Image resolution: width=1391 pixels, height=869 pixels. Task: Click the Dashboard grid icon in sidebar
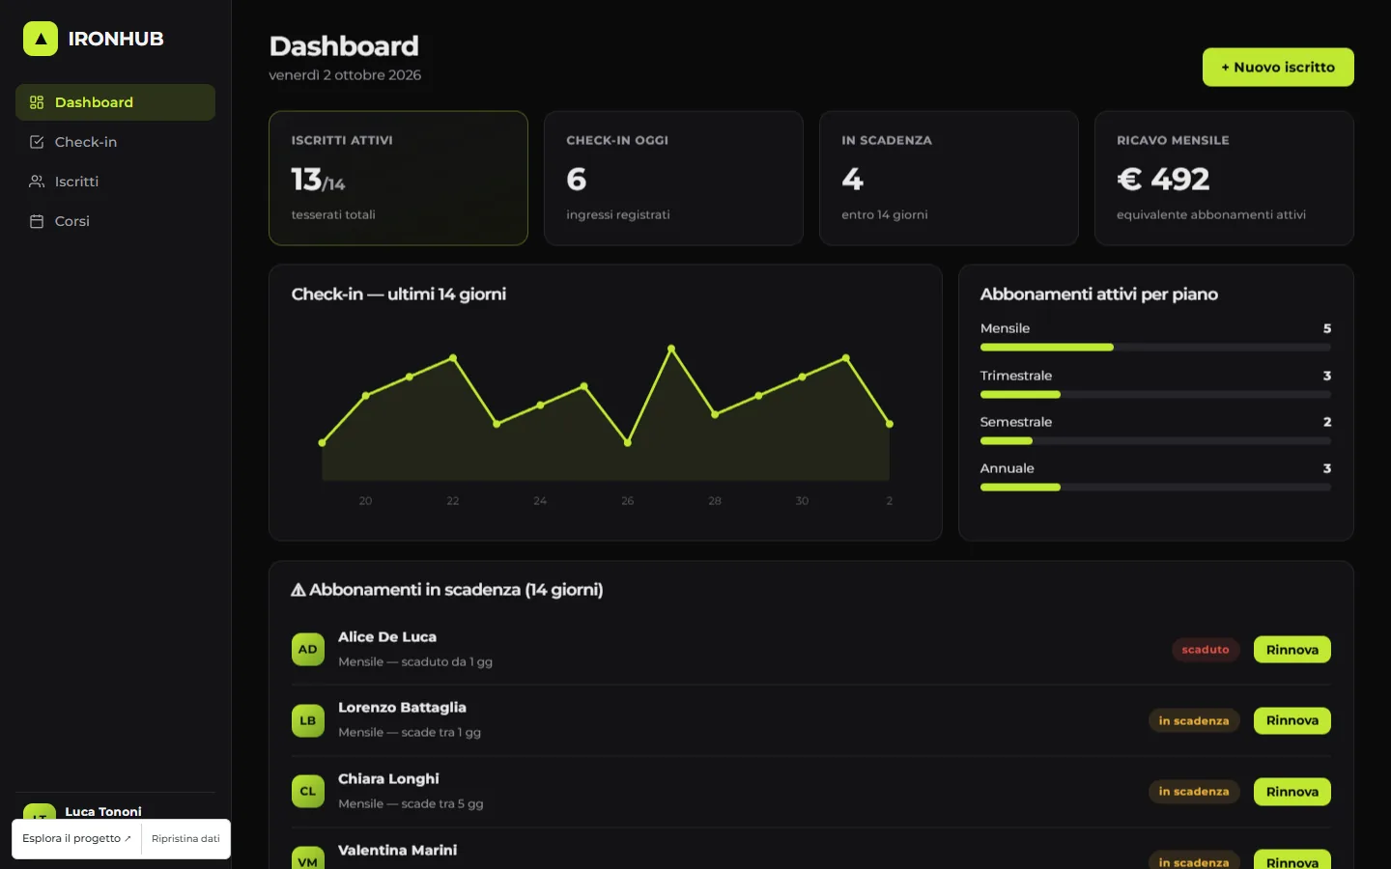tap(37, 102)
